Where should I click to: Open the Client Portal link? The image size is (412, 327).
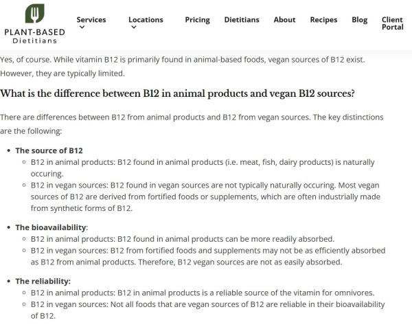coord(392,23)
